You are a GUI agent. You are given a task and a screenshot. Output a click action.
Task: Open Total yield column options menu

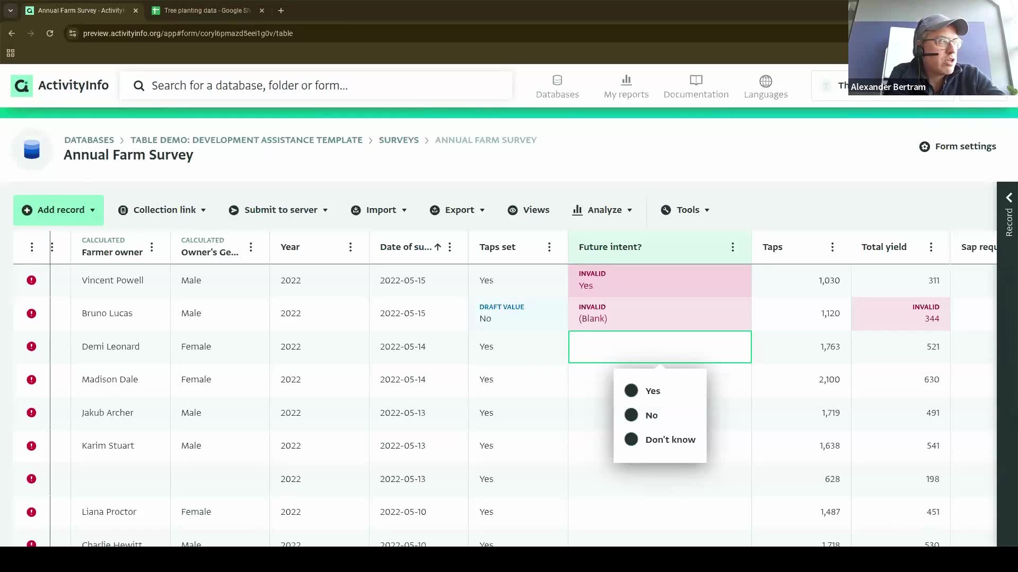pos(931,247)
